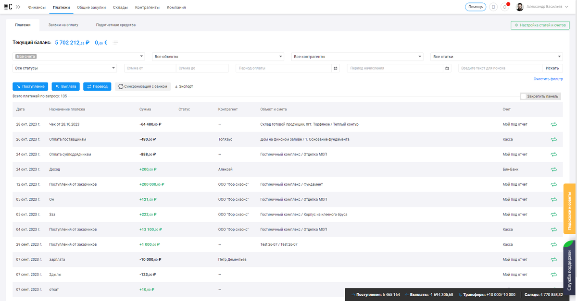The image size is (577, 301).
Task: Open the Контрагенты menu
Action: coord(147,7)
